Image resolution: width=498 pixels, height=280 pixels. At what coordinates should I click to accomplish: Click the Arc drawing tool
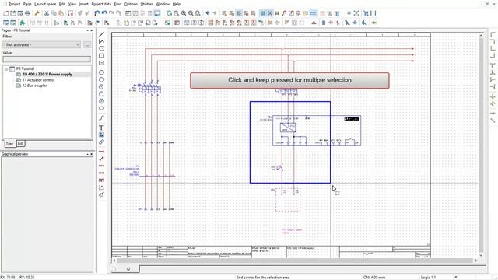[102, 94]
